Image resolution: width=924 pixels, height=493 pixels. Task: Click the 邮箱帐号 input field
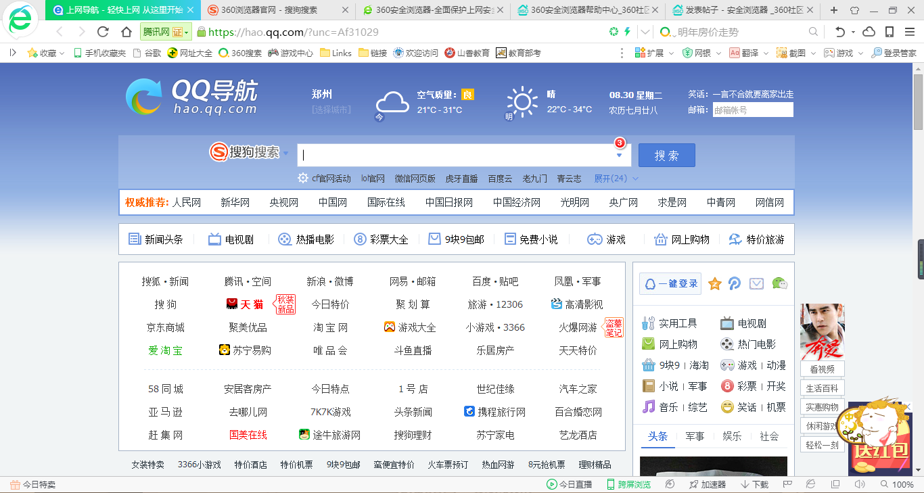tap(753, 110)
